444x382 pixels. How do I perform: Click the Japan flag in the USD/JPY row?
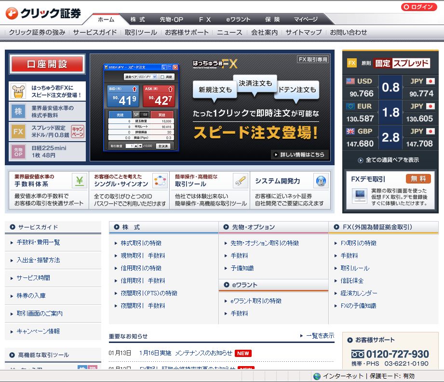(431, 81)
